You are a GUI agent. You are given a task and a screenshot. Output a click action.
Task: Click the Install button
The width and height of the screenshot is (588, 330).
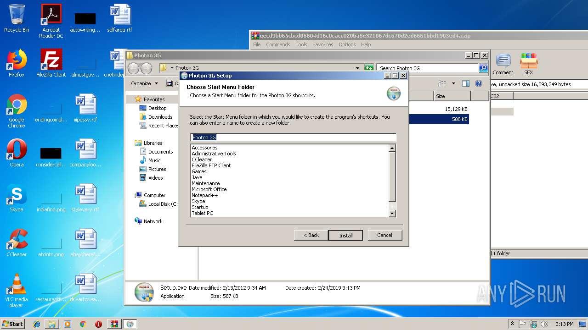(345, 235)
